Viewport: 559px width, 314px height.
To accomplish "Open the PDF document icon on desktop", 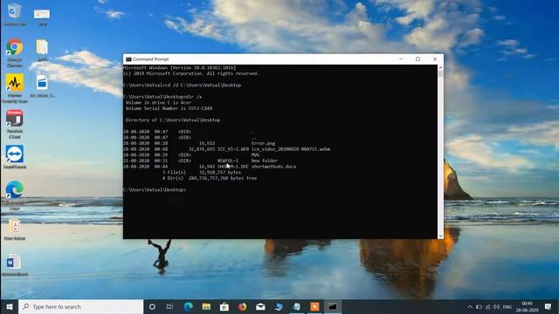I will (x=14, y=229).
